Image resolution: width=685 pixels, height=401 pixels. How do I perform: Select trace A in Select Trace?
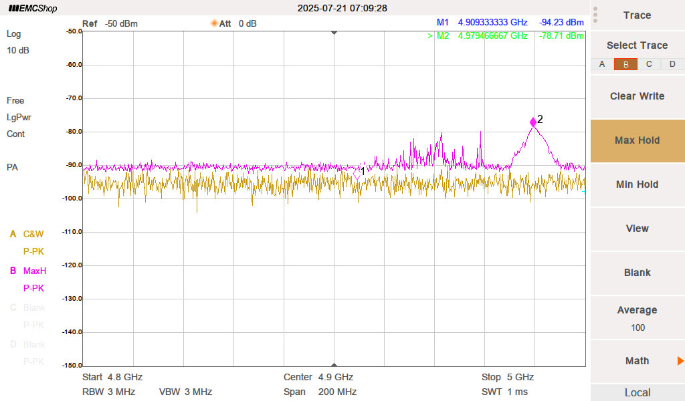pos(602,64)
